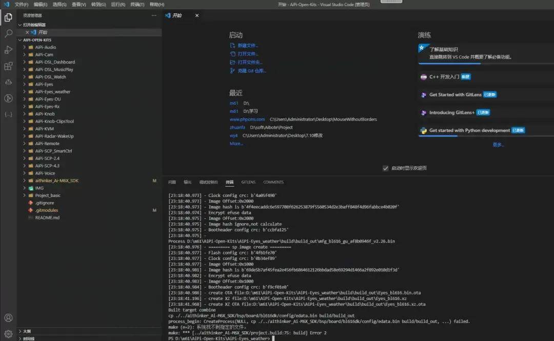The width and height of the screenshot is (554, 341).
Task: Open the Explorer view in the activity bar
Action: [8, 17]
